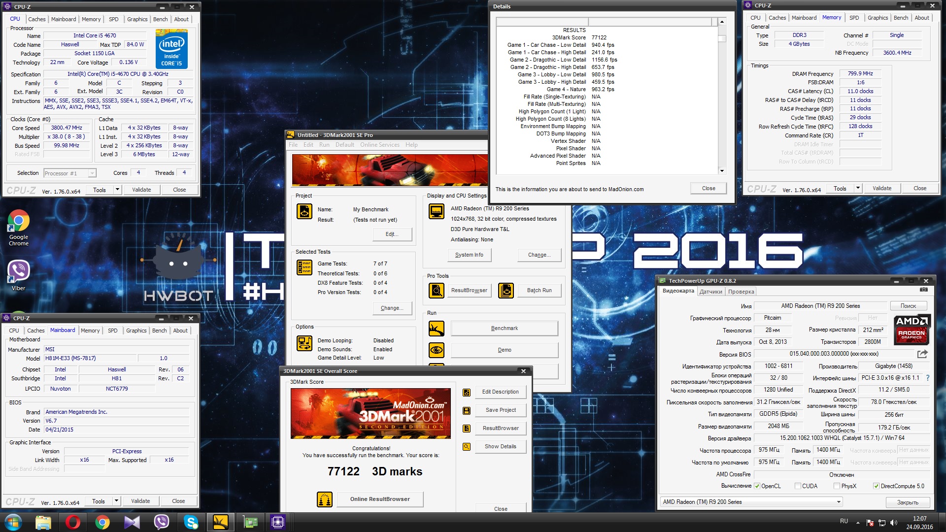Click the Benchmark button in Run section

pos(505,328)
